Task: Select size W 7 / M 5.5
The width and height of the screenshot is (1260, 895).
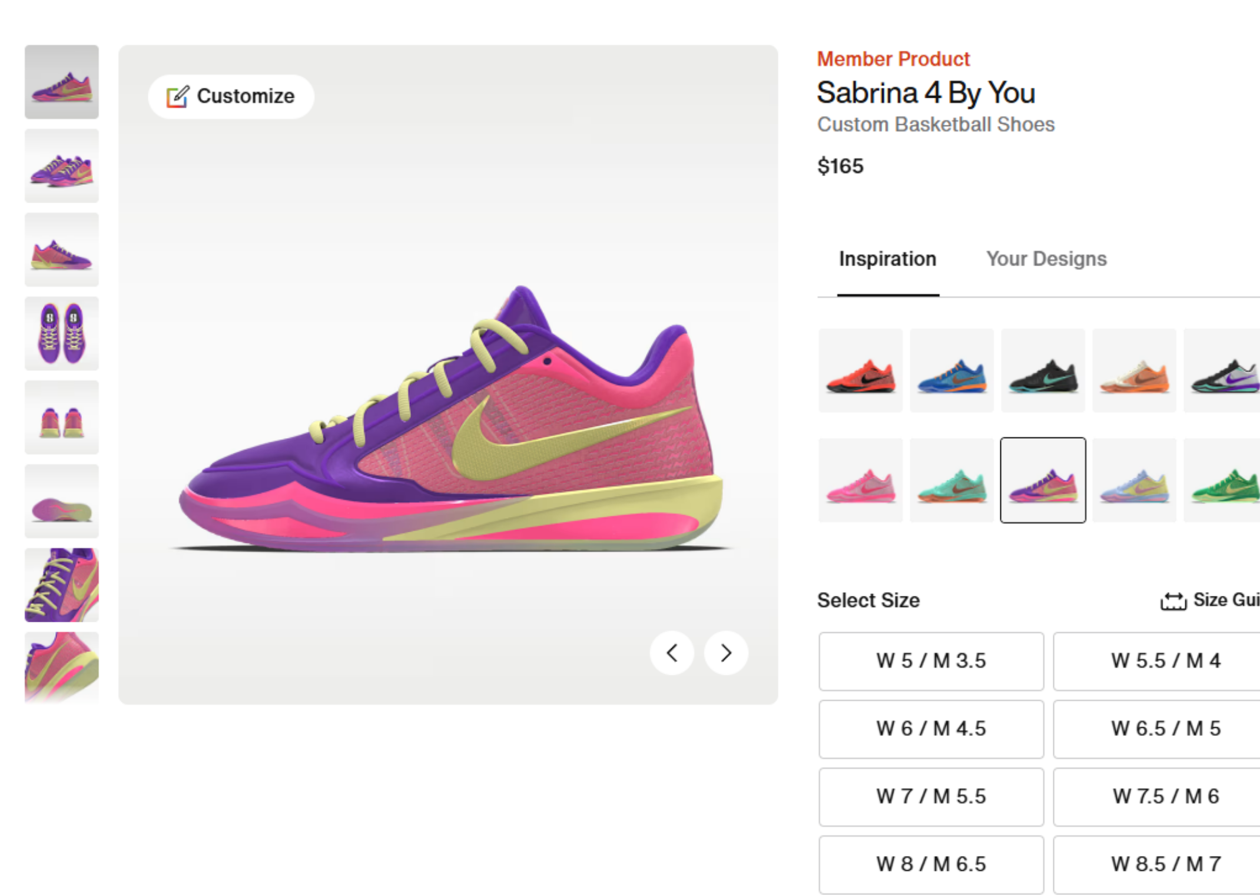Action: point(931,797)
